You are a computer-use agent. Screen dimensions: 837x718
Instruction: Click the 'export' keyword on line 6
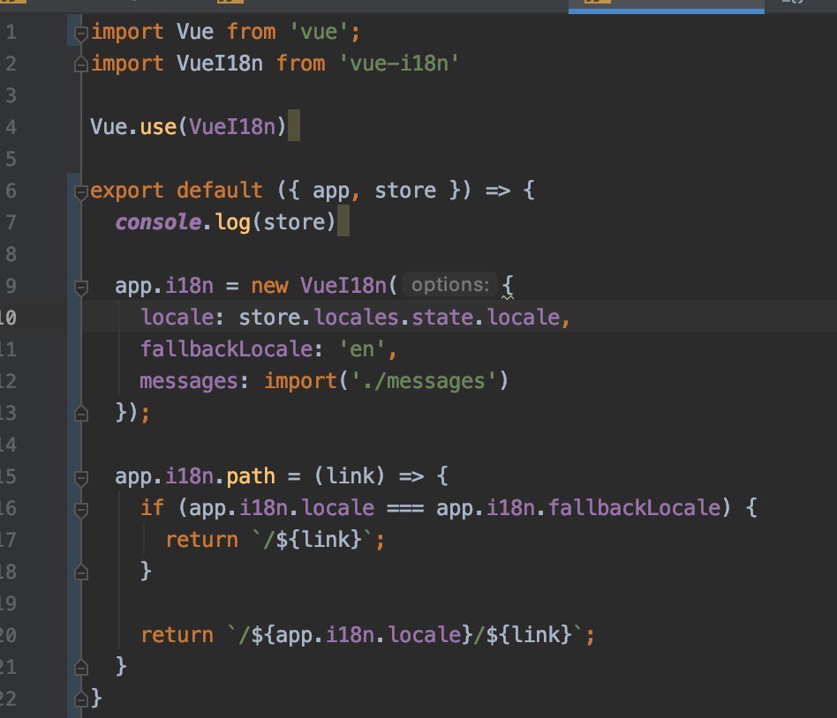click(127, 191)
